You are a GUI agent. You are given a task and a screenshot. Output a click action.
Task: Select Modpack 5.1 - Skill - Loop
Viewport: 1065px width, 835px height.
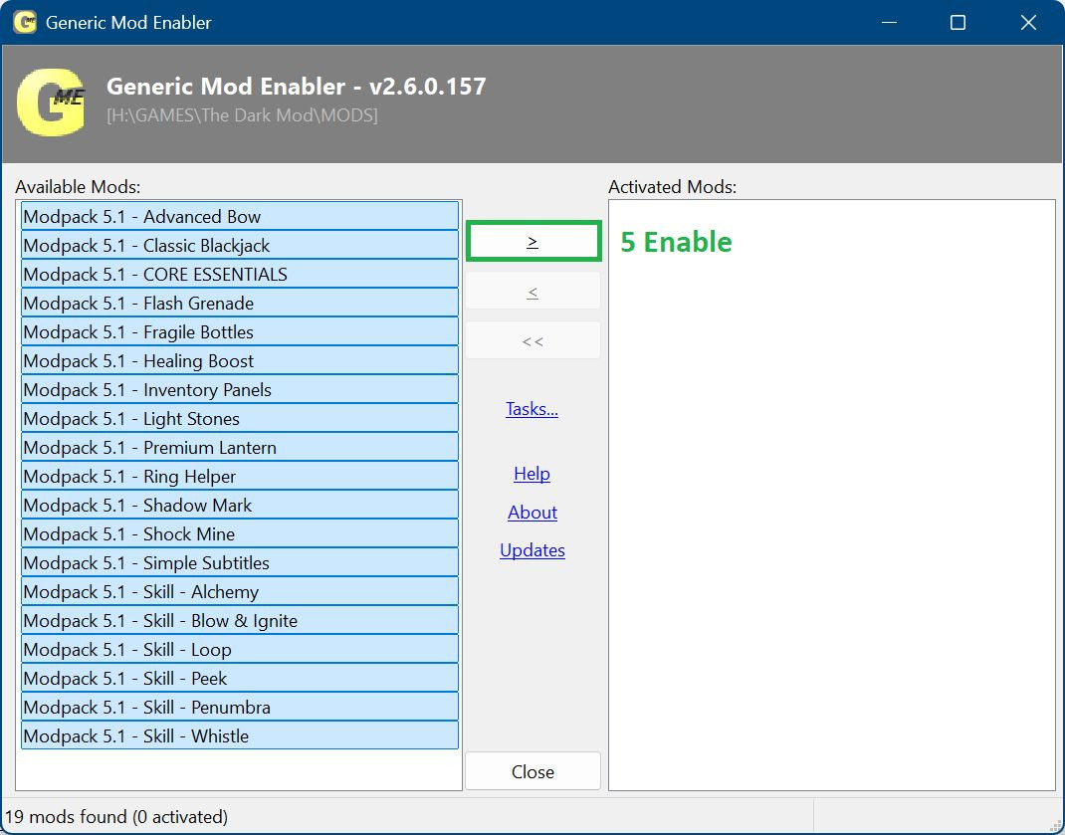(240, 650)
